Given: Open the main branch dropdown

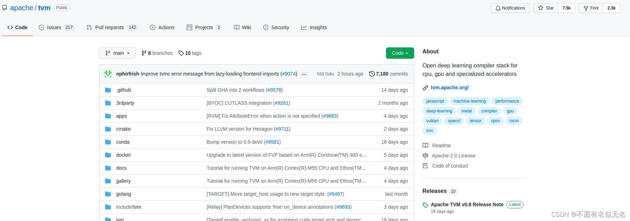Looking at the screenshot, I should pyautogui.click(x=117, y=53).
